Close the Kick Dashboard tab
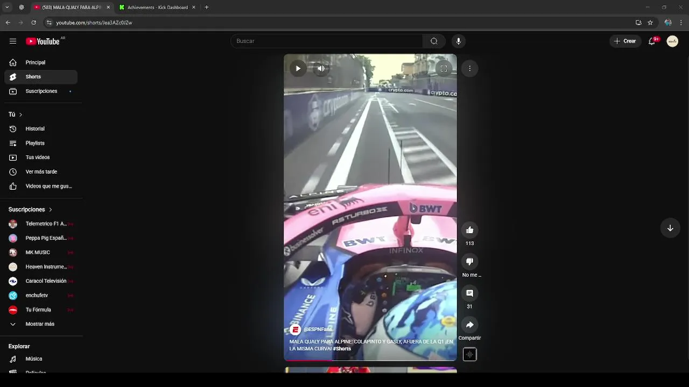 194,8
